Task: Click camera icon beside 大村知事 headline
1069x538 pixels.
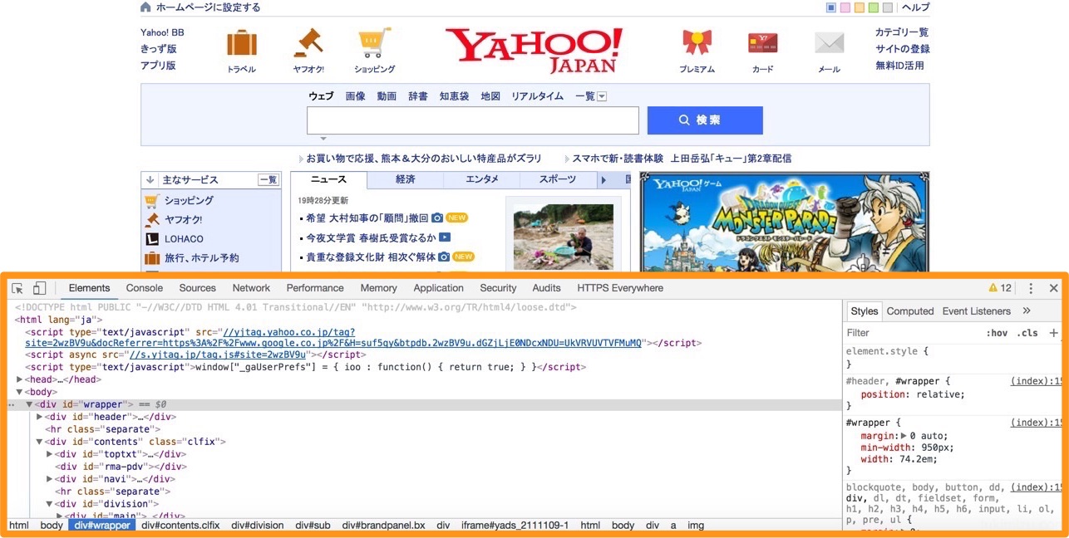Action: pyautogui.click(x=437, y=218)
